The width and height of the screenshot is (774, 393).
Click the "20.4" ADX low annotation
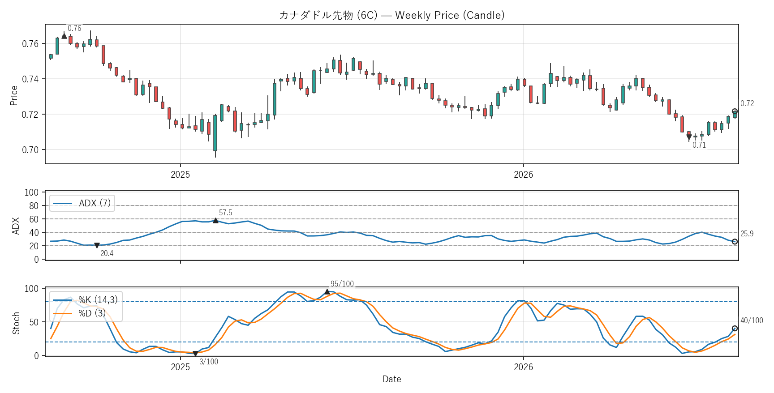tap(107, 253)
